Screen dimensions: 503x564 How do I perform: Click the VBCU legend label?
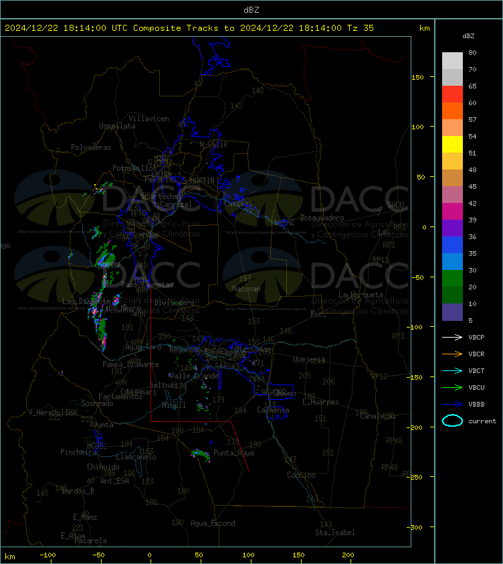click(476, 387)
